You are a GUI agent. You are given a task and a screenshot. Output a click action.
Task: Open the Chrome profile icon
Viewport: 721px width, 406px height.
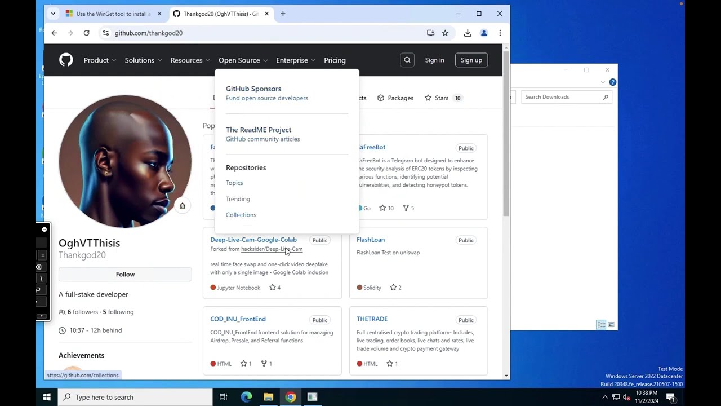coord(483,33)
